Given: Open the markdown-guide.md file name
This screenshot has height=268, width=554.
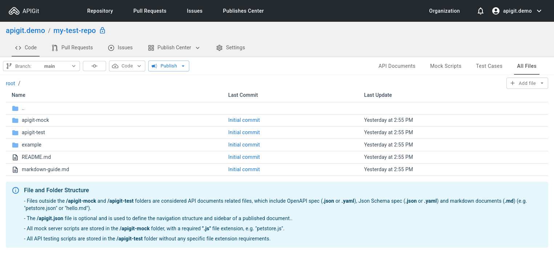Looking at the screenshot, I should tap(45, 169).
